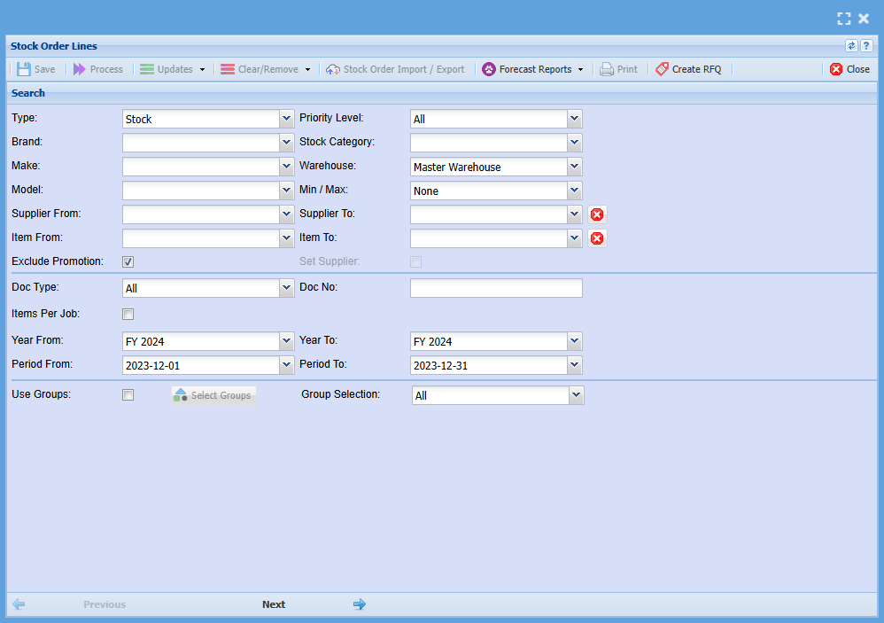Open the Priority Level dropdown

pyautogui.click(x=575, y=119)
